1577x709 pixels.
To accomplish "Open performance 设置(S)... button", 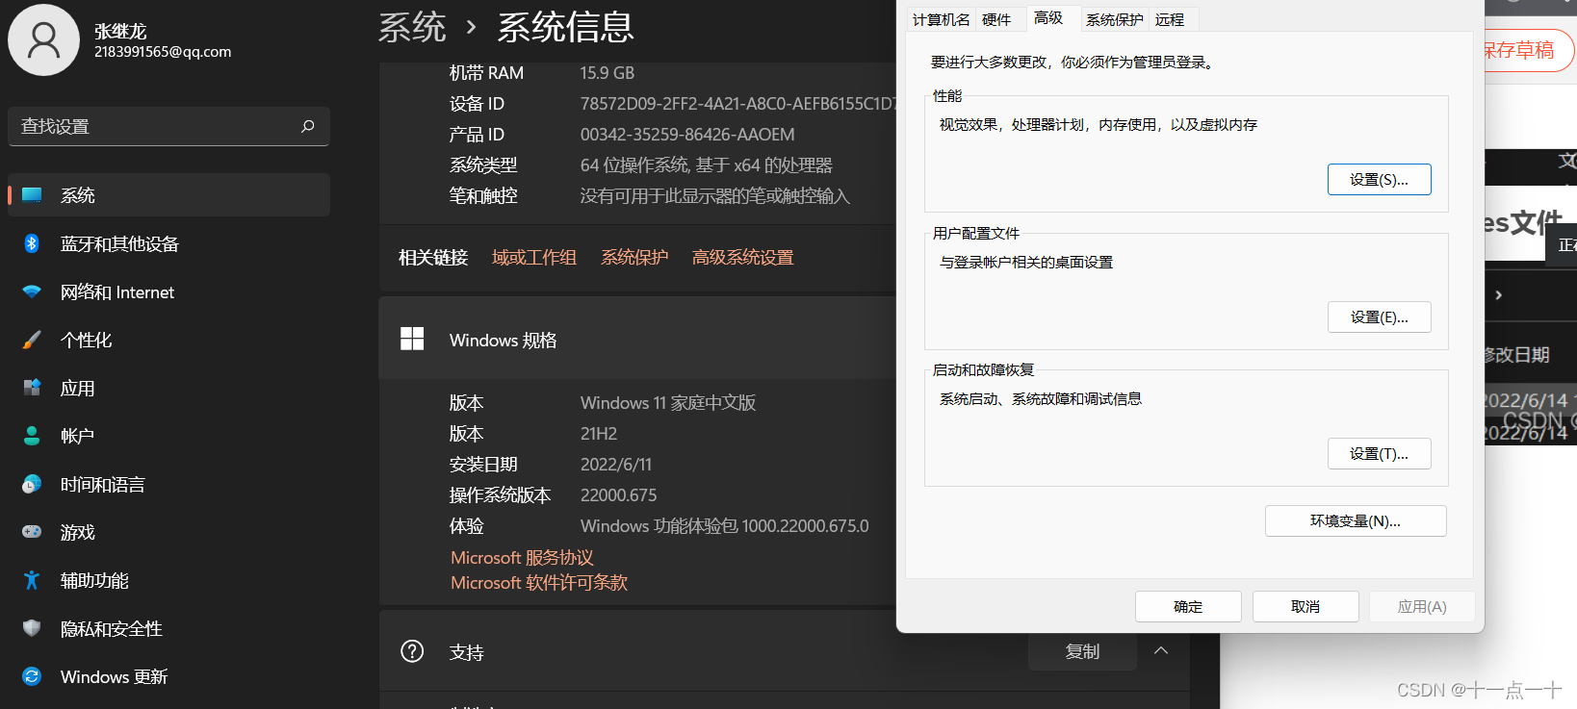I will point(1379,180).
